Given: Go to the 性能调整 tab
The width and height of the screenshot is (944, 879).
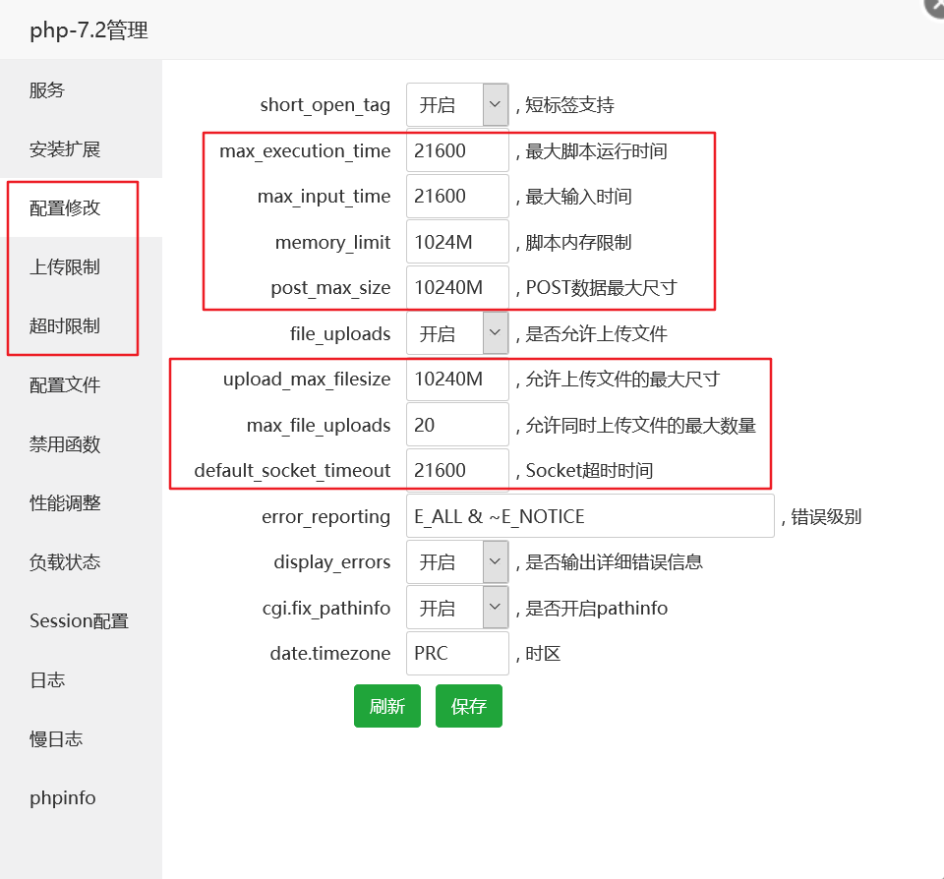Looking at the screenshot, I should click(81, 502).
